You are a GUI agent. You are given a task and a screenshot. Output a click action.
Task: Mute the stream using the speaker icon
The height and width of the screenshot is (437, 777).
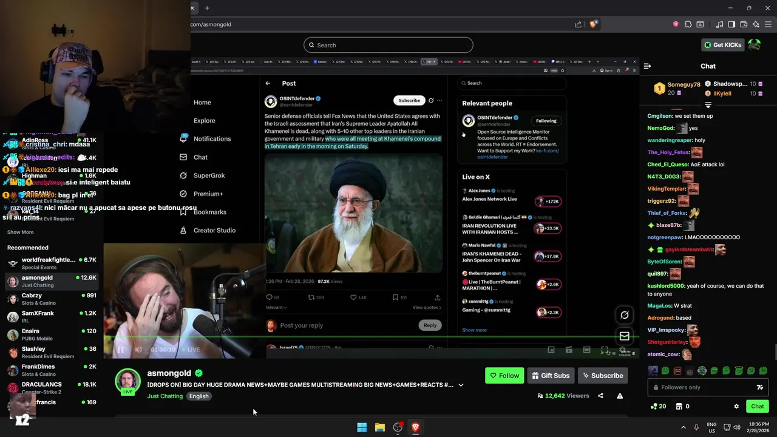coord(138,350)
